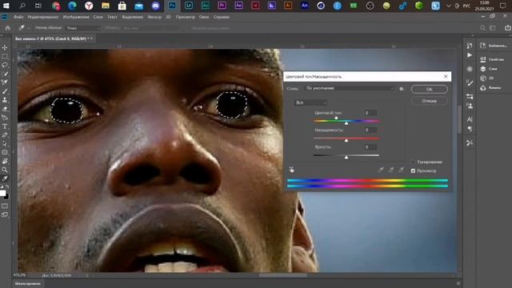Open Microsoft Edge from taskbar
Screen dimensions: 512x288
[x=72, y=6]
